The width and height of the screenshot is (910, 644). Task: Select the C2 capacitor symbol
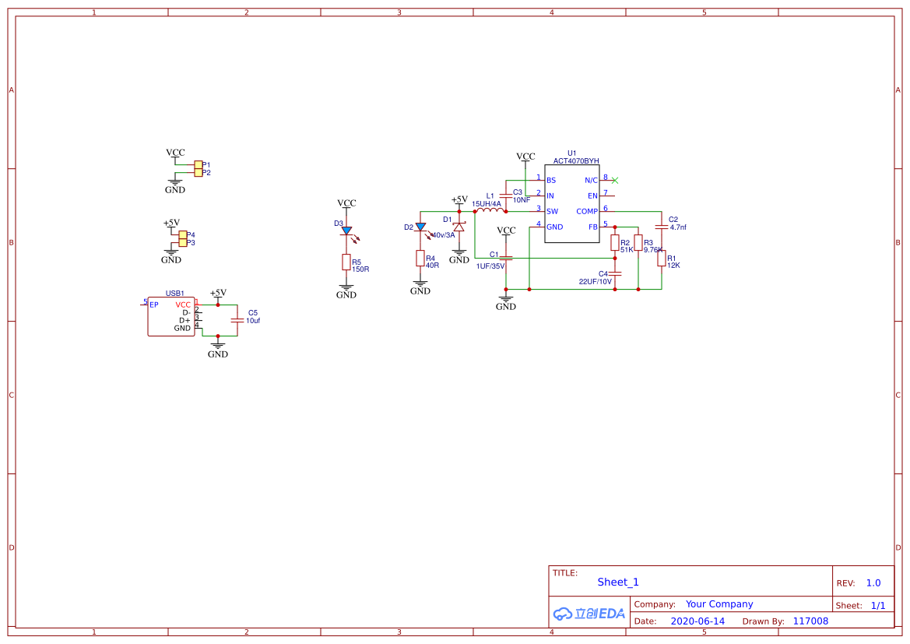(x=662, y=227)
